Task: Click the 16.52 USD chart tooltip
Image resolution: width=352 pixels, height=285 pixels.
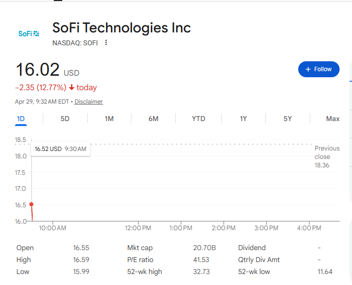Action: tap(60, 149)
